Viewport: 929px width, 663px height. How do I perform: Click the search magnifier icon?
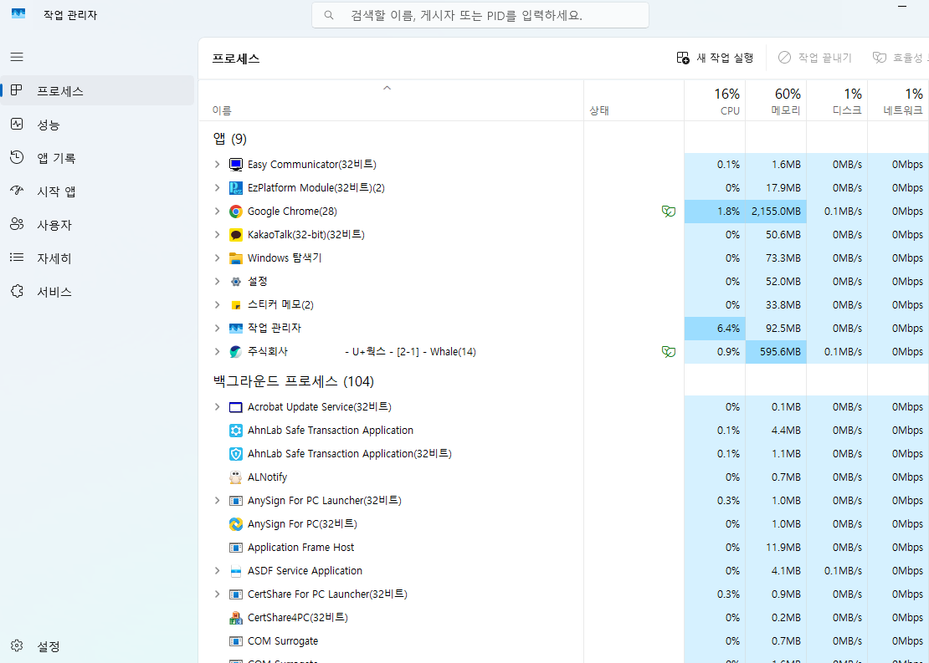click(x=329, y=15)
